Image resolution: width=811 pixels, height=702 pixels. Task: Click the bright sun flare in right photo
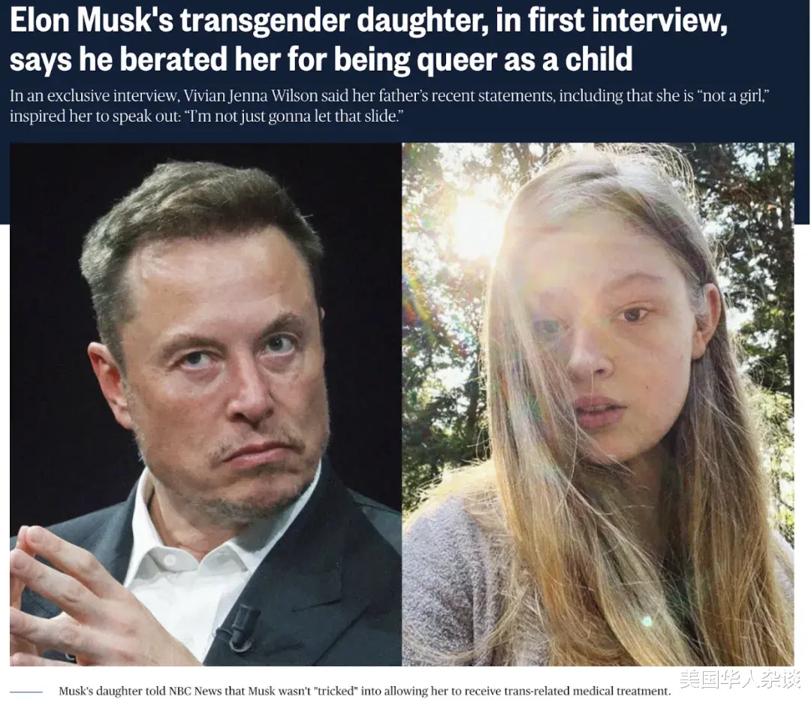coord(476,227)
